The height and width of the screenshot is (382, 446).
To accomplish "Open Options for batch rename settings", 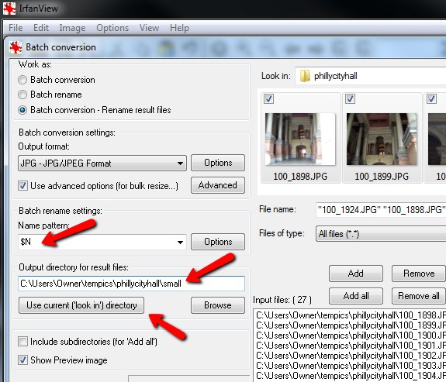I will point(218,242).
